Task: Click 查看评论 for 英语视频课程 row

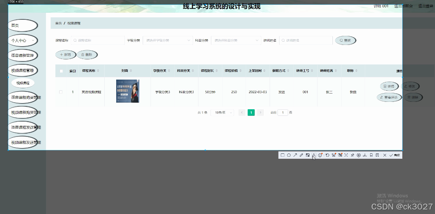Action: click(389, 97)
